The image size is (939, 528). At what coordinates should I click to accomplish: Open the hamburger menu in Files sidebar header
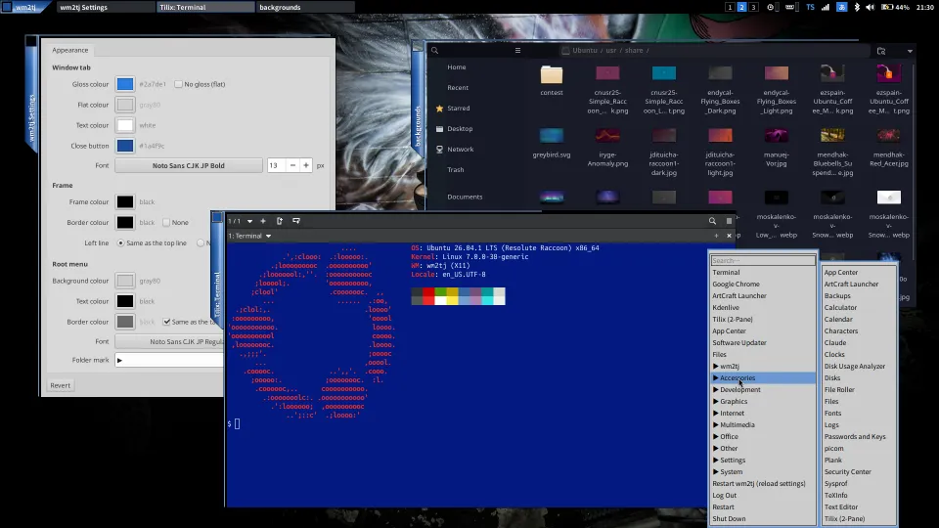point(518,51)
